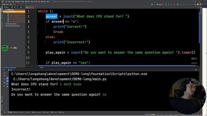Open the Problems tool window
This screenshot has width=207, height=116.
(46, 112)
